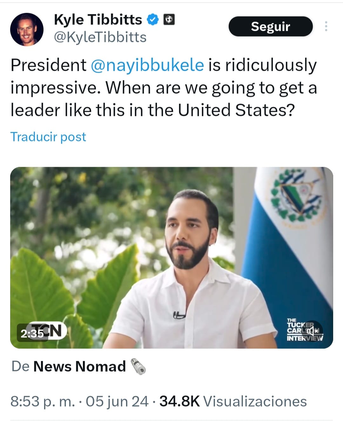Image resolution: width=343 pixels, height=424 pixels.
Task: Tap the Tucker Carlson Interview watermark
Action: click(304, 330)
